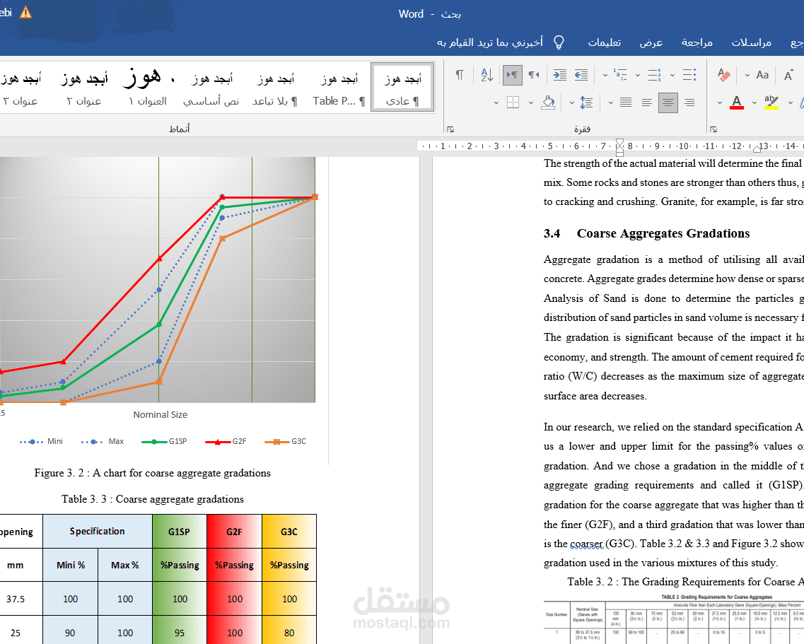The image size is (804, 644).
Task: Click Table 2 Grading Requirements image
Action: coord(674,619)
